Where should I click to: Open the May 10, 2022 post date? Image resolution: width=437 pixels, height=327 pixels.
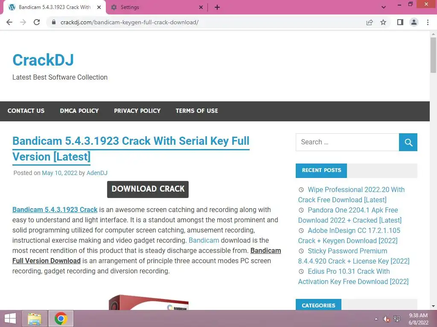coord(59,173)
